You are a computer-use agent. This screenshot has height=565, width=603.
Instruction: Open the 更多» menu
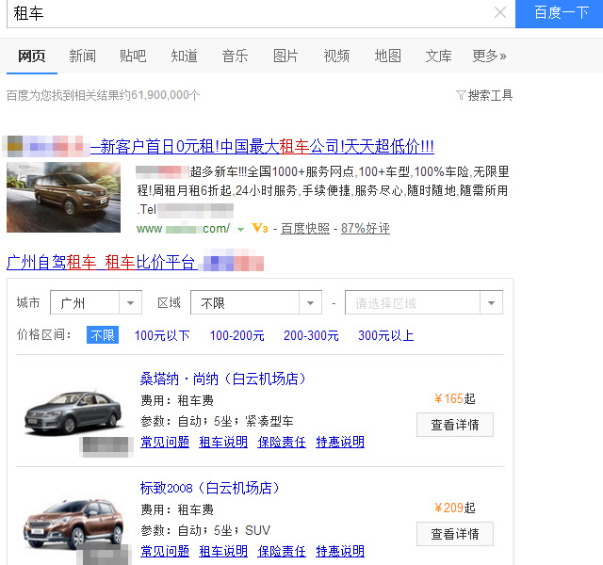[x=489, y=56]
